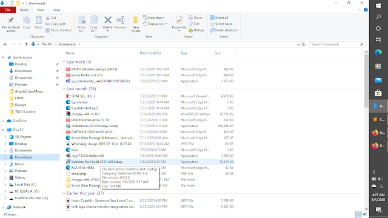Select mingw-w64-v7.0.0 ZIP archive
This screenshot has height=218, width=388.
pos(85,114)
